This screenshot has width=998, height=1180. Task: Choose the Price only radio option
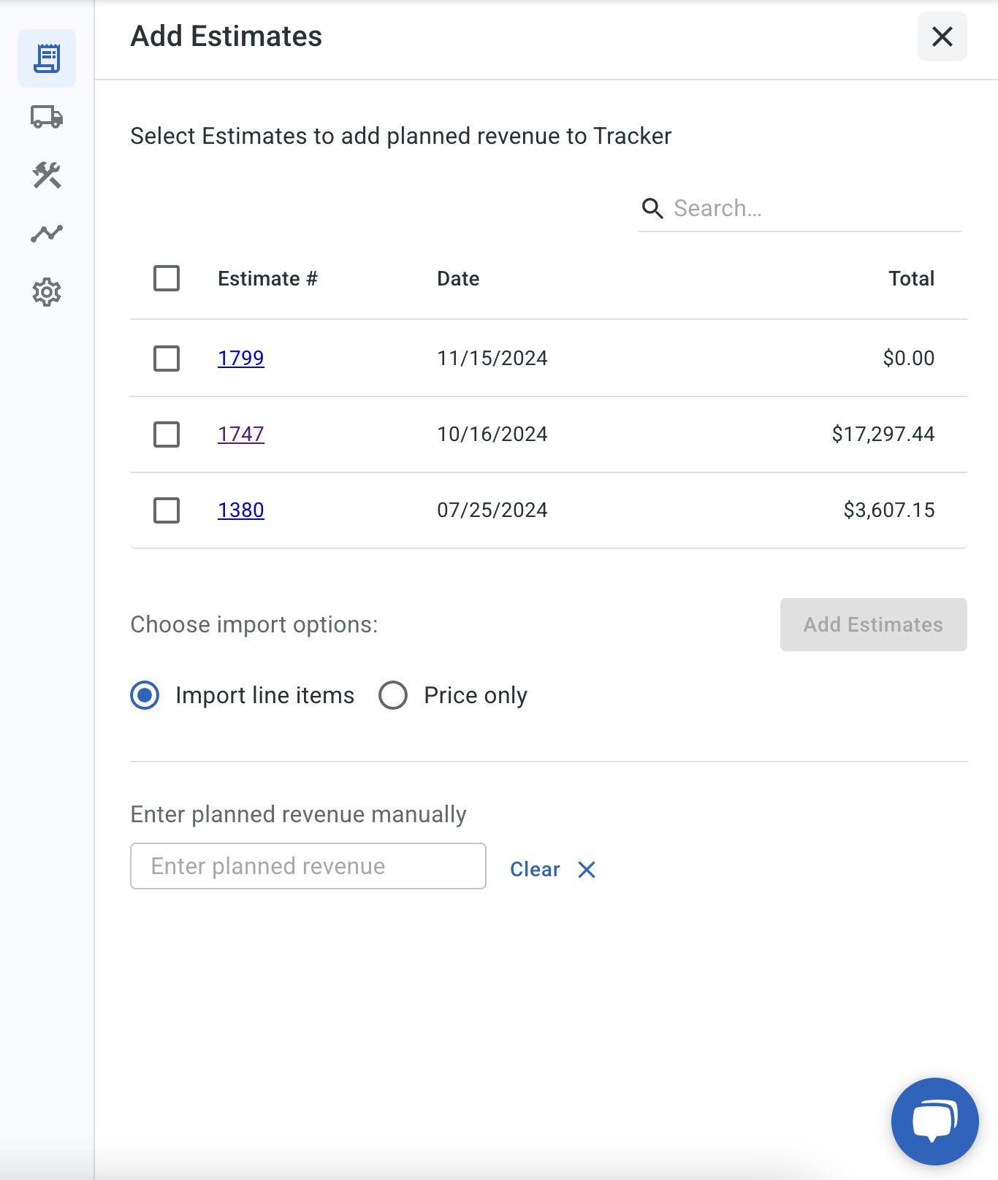(393, 695)
